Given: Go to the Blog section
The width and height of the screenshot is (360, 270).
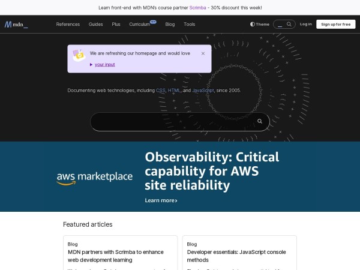Looking at the screenshot, I should click(170, 25).
